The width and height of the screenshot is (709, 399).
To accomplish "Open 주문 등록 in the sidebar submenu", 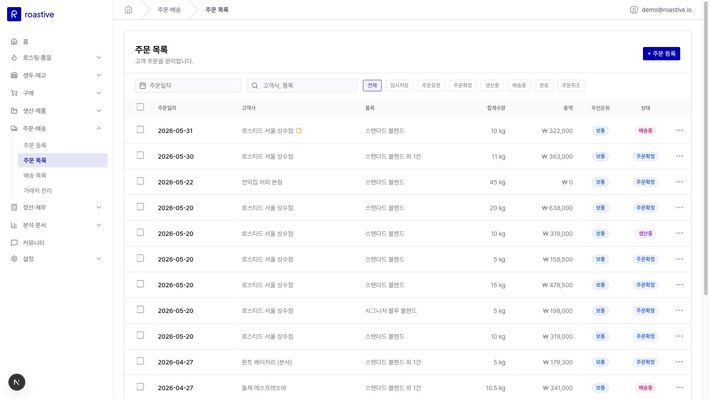I will coord(63,145).
